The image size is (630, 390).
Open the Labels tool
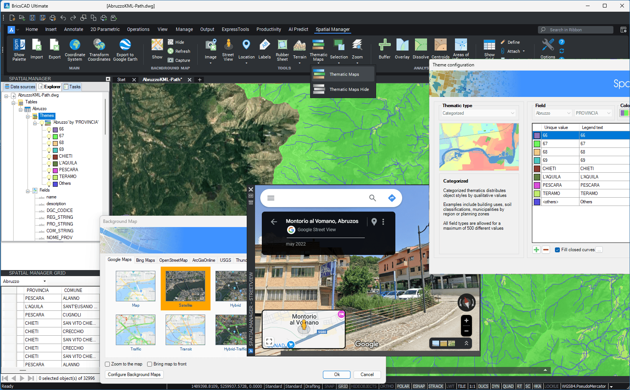point(264,49)
